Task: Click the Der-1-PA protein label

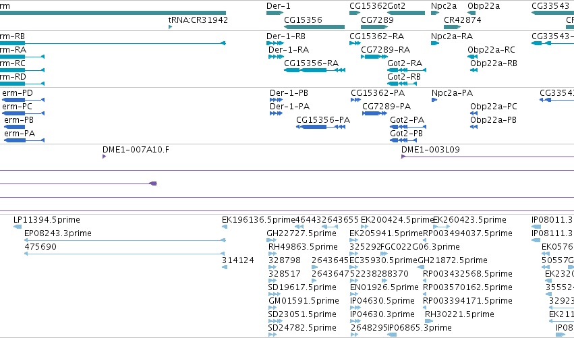Action: coord(289,107)
